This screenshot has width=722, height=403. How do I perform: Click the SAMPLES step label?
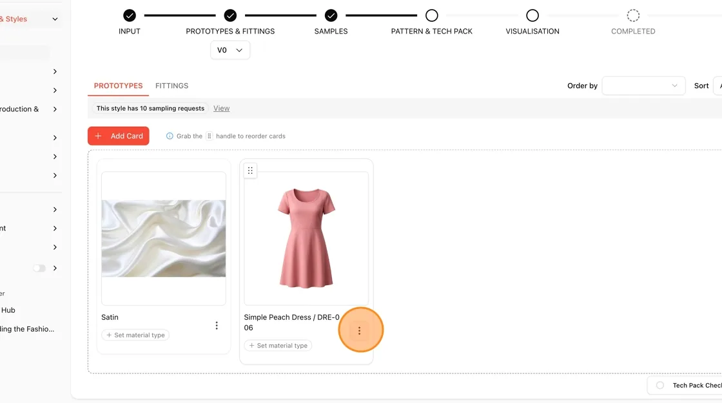331,32
